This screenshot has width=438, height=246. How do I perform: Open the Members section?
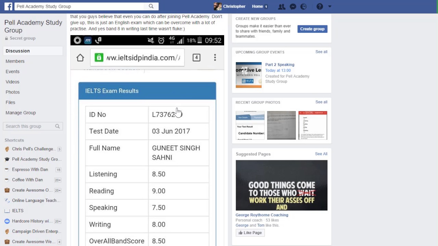tap(15, 61)
